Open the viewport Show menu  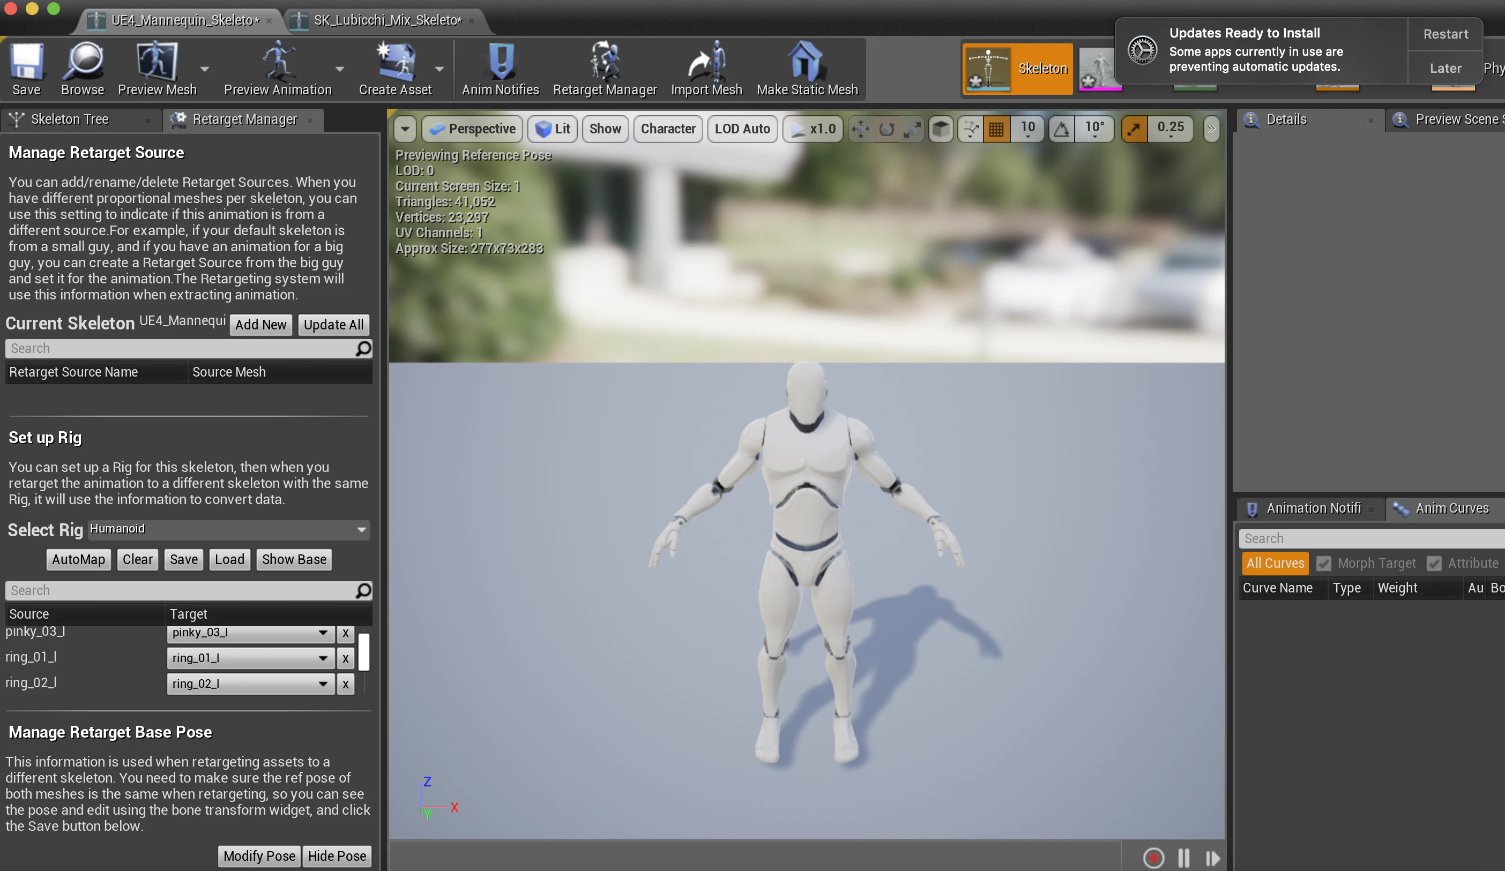(605, 129)
